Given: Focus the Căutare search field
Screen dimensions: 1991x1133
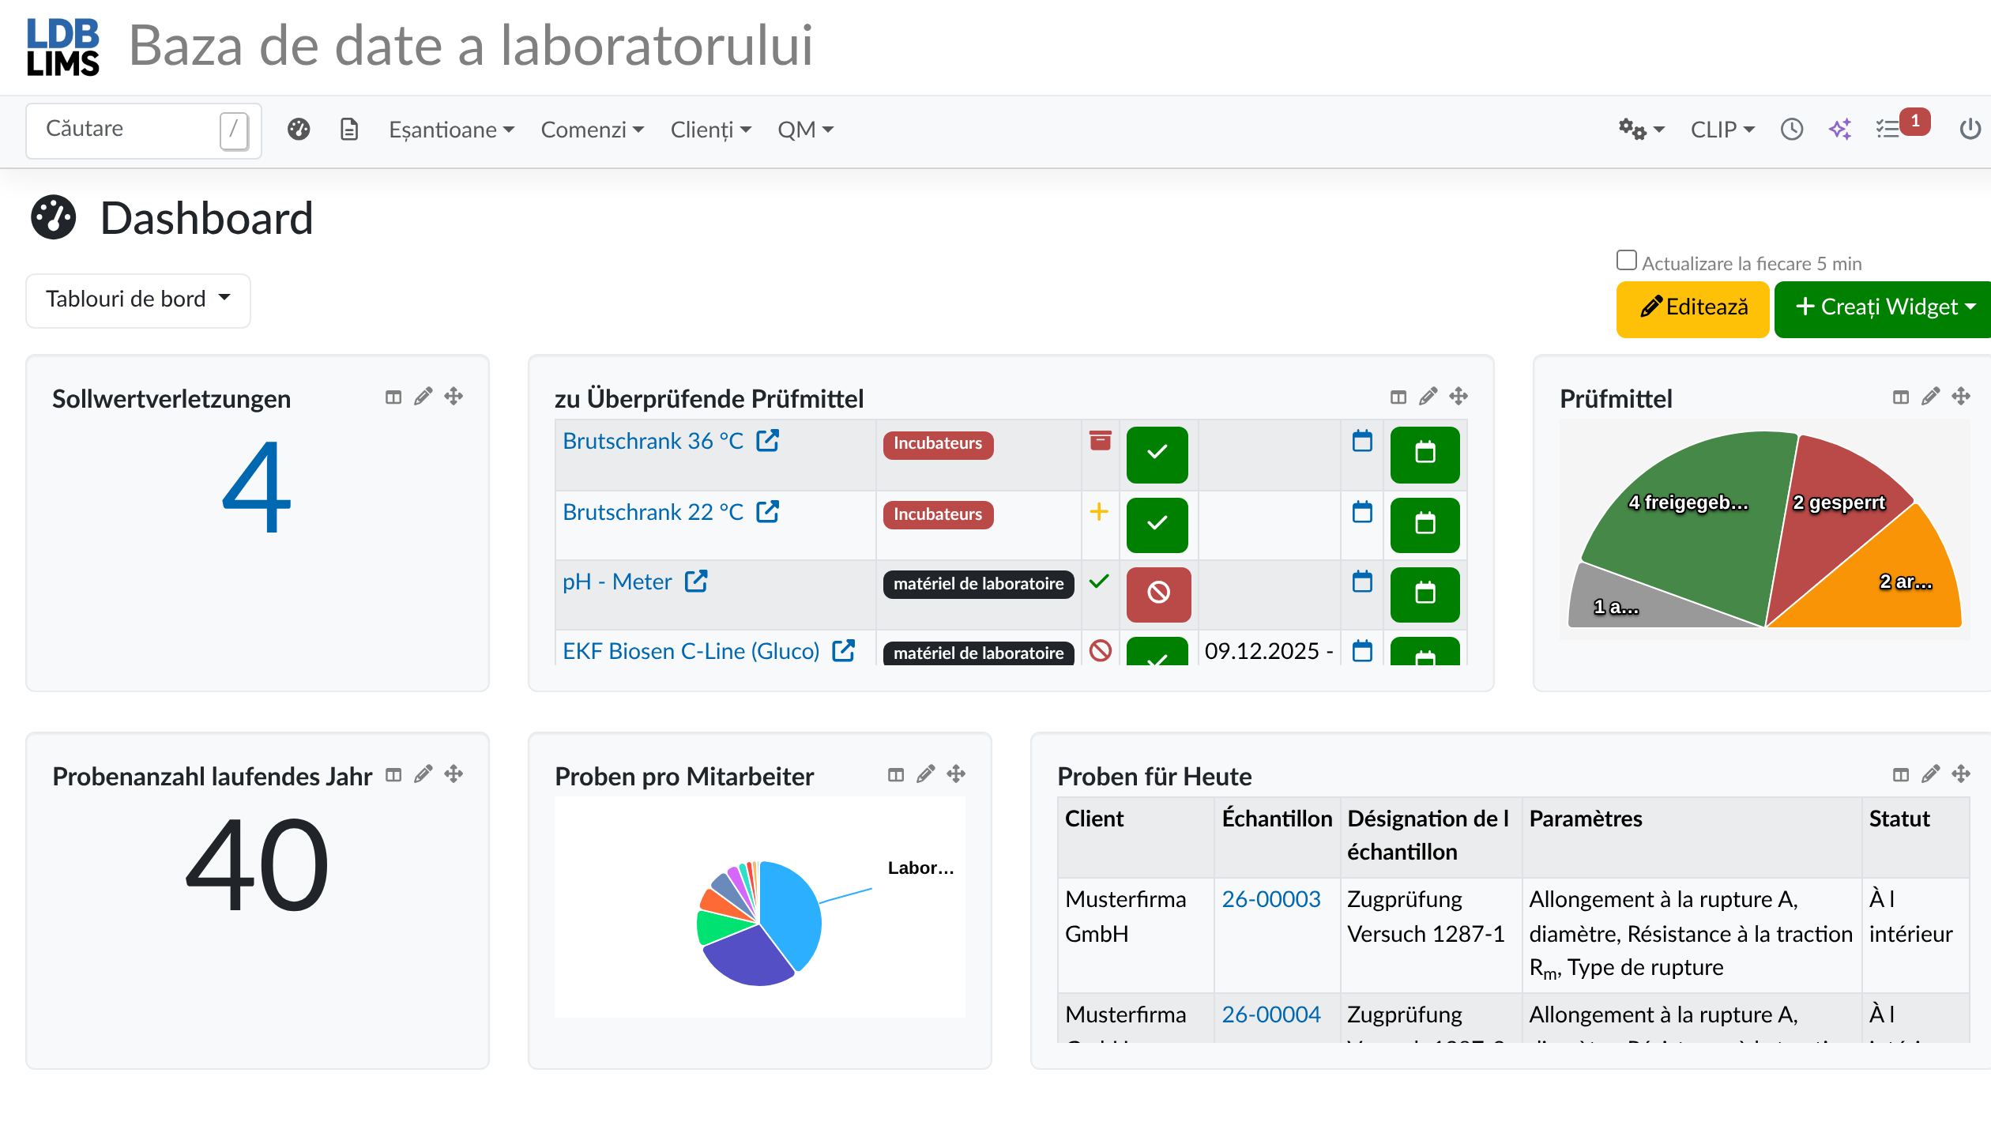Looking at the screenshot, I should [x=144, y=130].
